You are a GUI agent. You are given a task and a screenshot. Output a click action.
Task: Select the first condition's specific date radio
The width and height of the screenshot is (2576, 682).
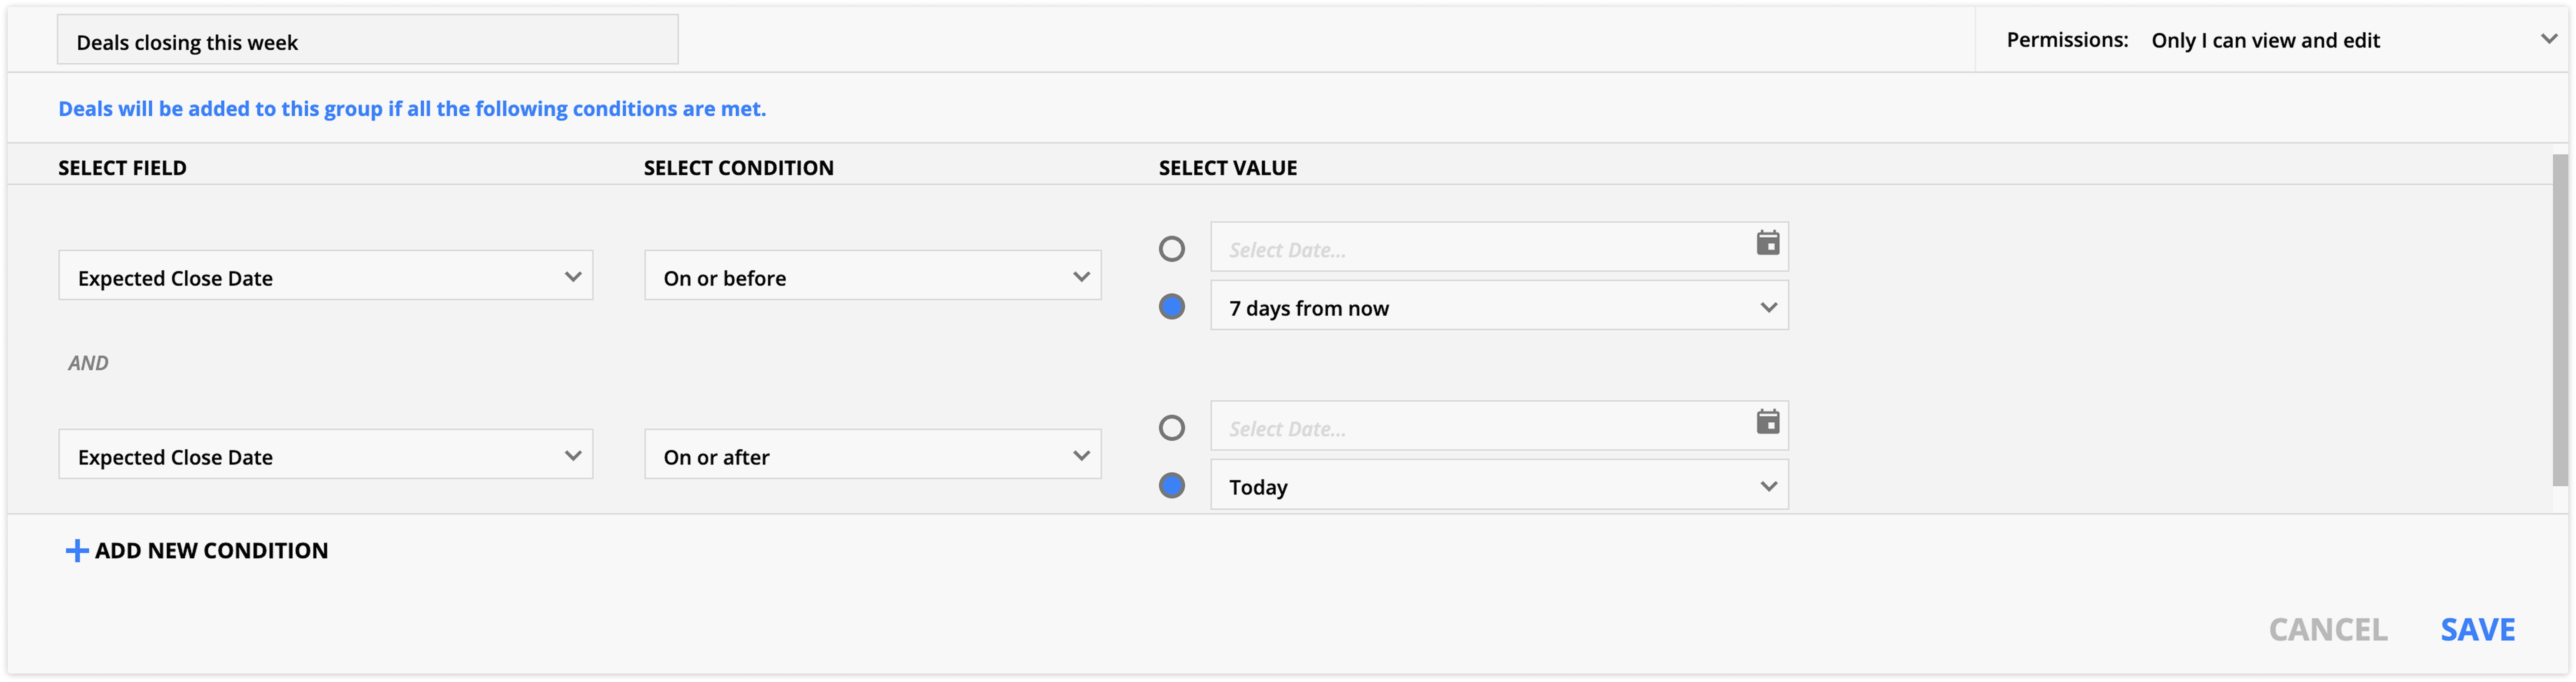(x=1171, y=249)
